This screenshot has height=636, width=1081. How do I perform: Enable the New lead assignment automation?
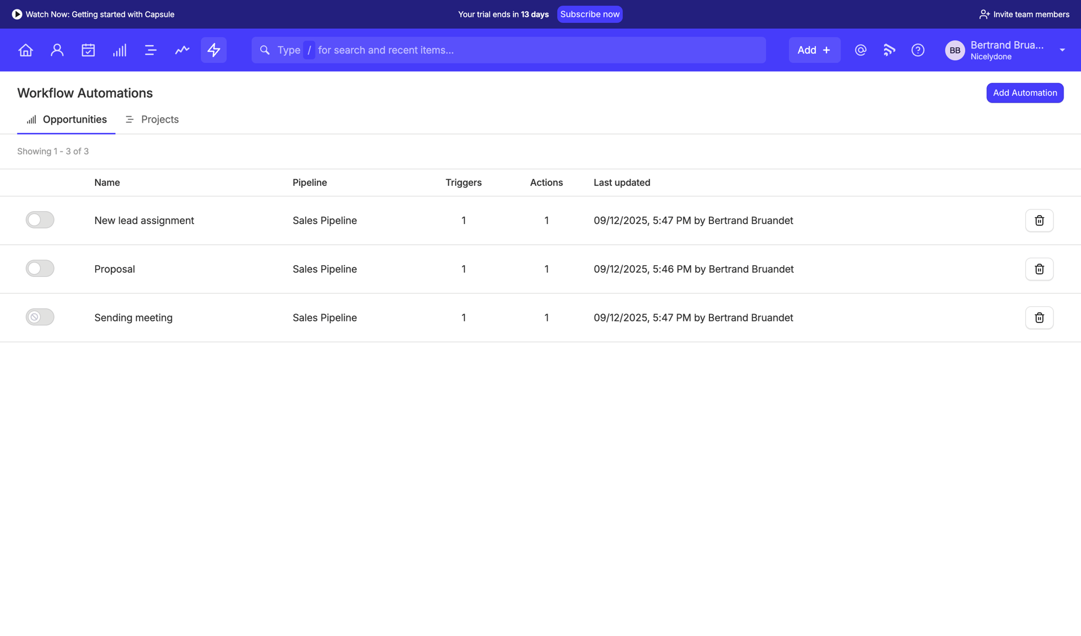pos(40,220)
